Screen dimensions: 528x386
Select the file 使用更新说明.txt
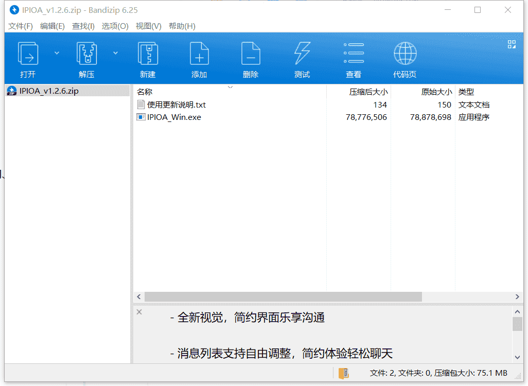(177, 105)
